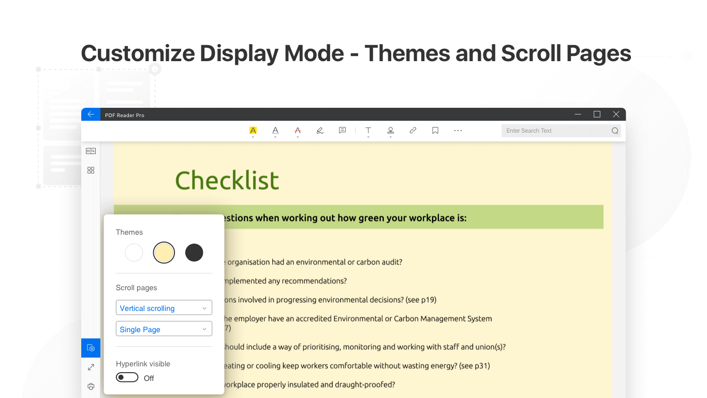
Task: Open the Vertical scrolling dropdown
Action: pyautogui.click(x=164, y=308)
